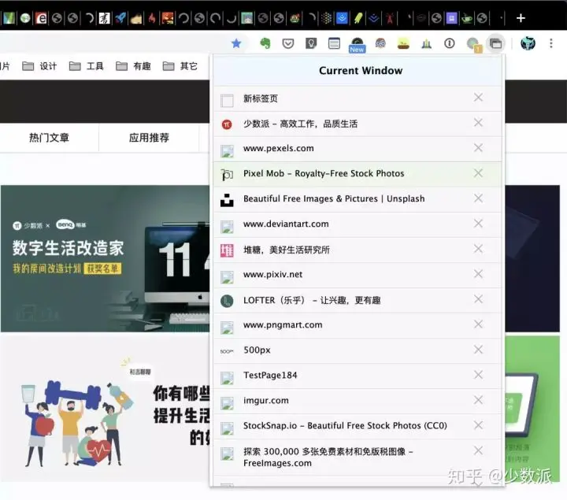
Task: Click the bar chart extension icon
Action: click(x=426, y=44)
